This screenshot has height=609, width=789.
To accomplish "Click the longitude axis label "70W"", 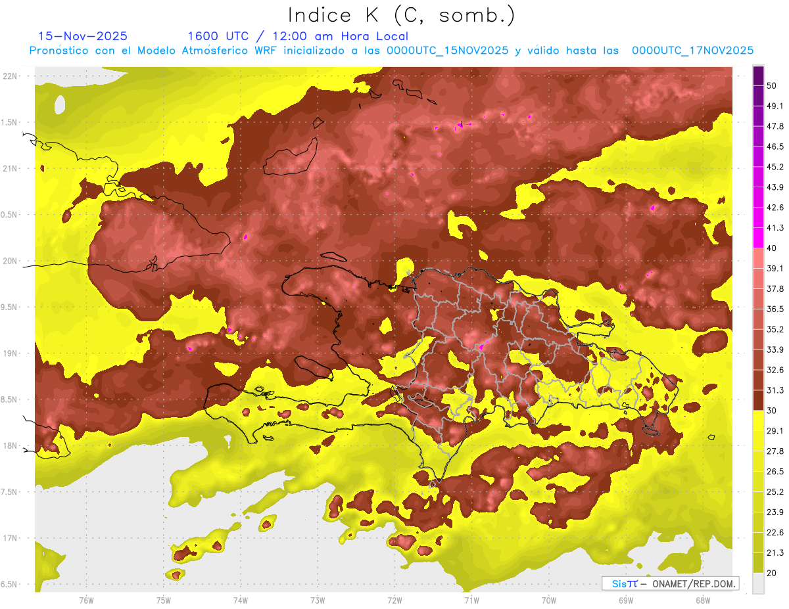I will coord(549,600).
